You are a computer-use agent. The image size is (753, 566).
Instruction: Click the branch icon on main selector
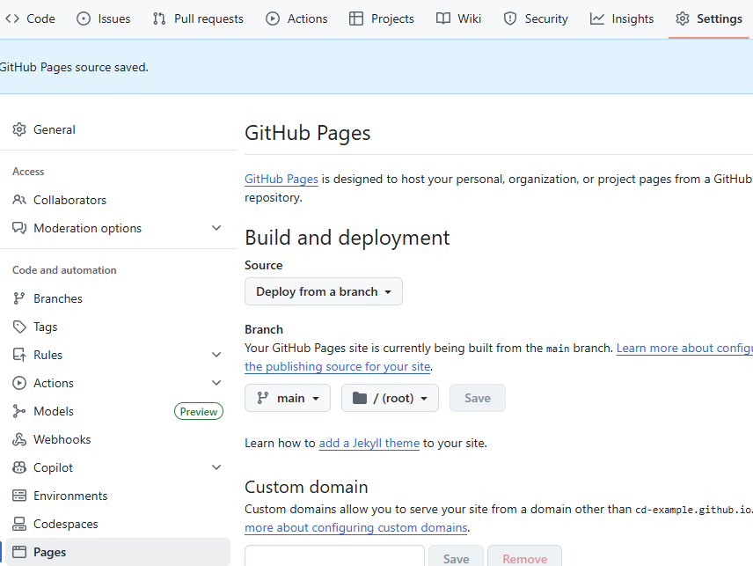(263, 399)
